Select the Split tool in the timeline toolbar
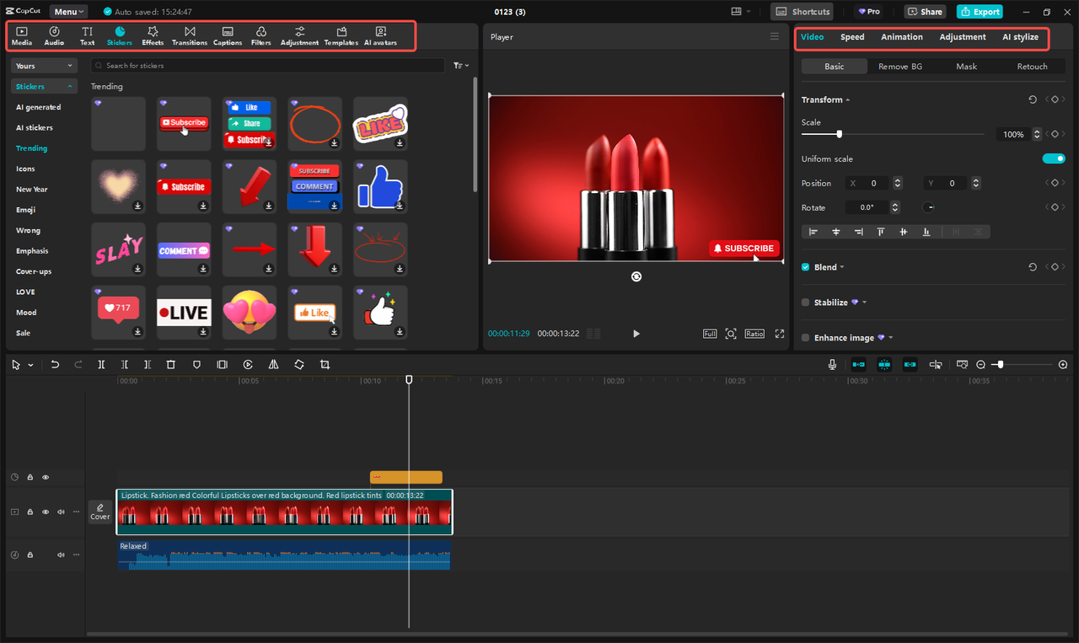This screenshot has height=643, width=1079. click(x=101, y=364)
